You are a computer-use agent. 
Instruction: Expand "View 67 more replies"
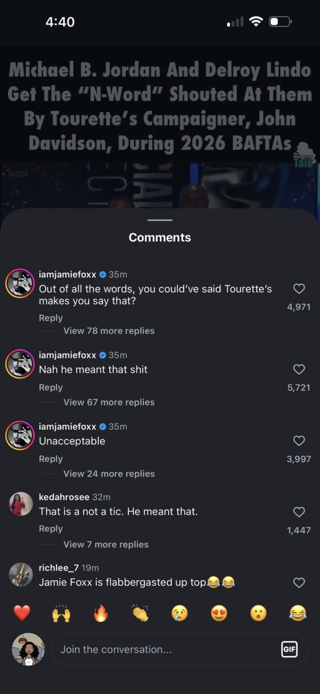[x=108, y=402]
